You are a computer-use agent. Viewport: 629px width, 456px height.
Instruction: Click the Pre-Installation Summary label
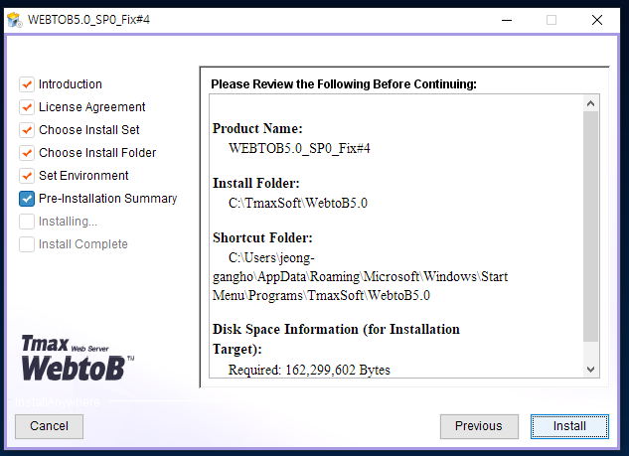pyautogui.click(x=108, y=199)
